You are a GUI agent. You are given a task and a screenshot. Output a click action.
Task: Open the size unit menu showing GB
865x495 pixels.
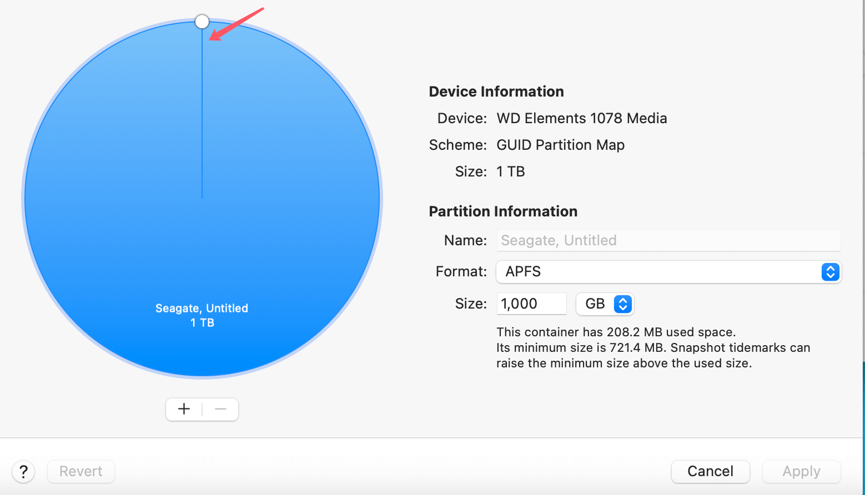[605, 304]
